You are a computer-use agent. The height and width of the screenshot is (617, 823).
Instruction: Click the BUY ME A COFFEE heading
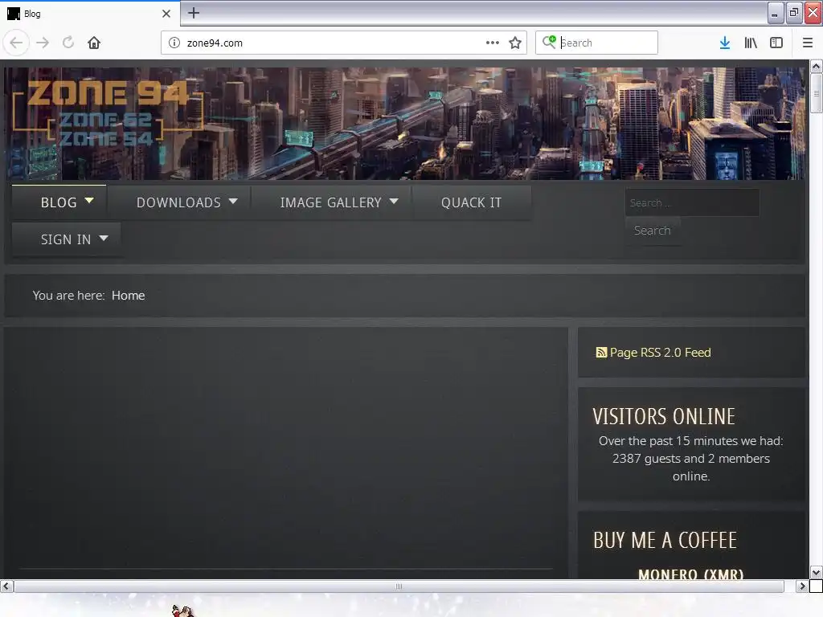tap(665, 541)
